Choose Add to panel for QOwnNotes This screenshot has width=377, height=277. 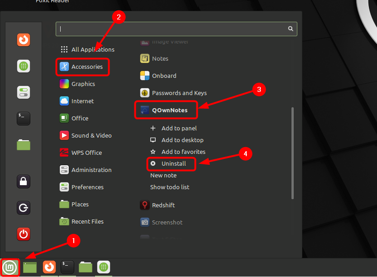click(x=173, y=128)
